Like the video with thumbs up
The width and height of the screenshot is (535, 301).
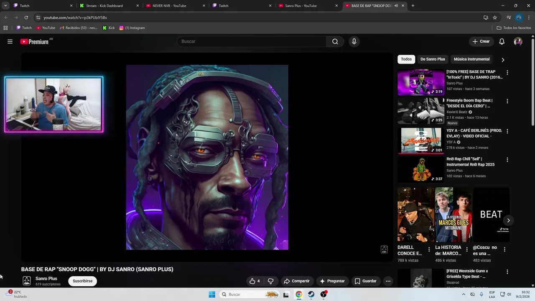(255, 281)
